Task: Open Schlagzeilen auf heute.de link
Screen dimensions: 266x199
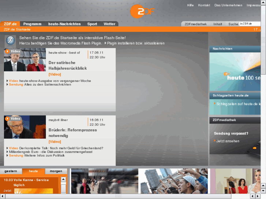Action: click(238, 104)
